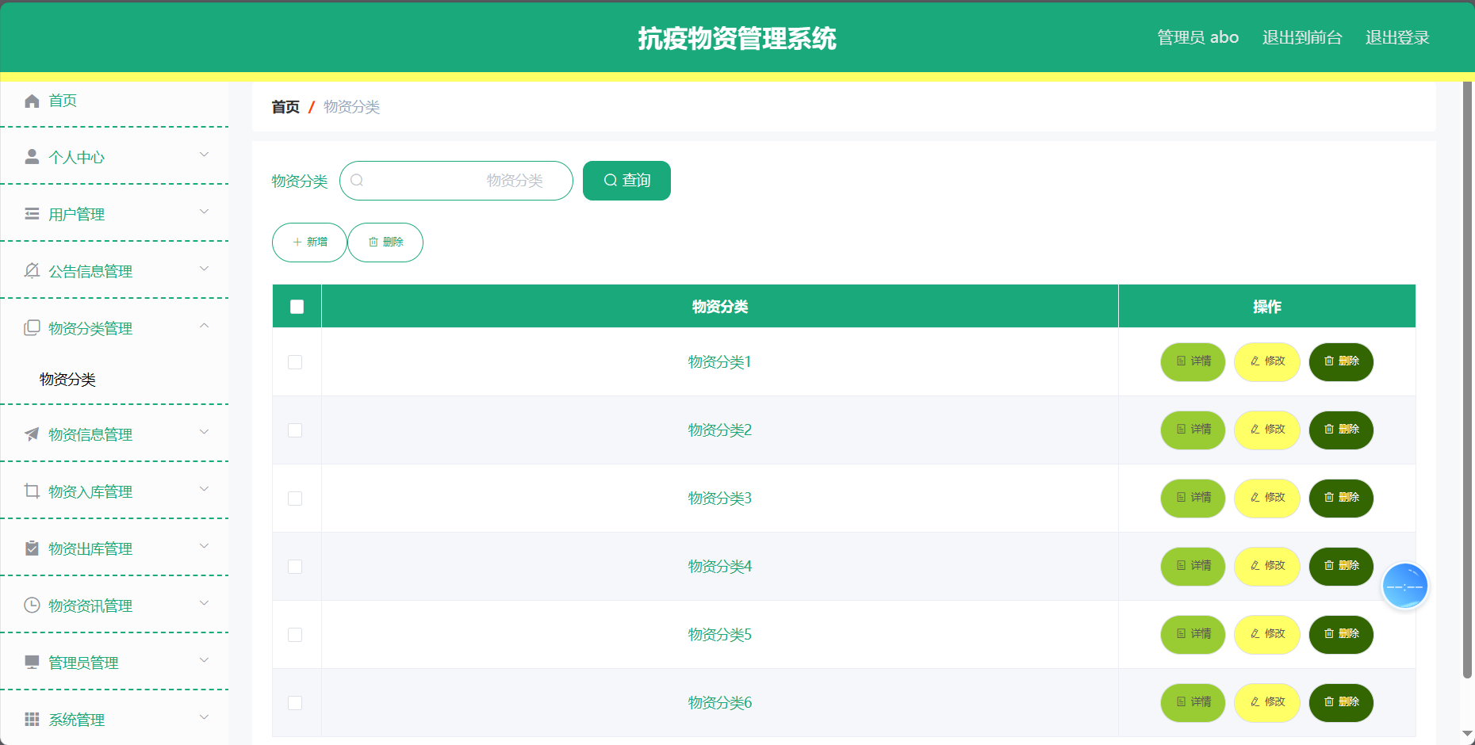This screenshot has height=745, width=1475.
Task: Click the paper plane icon next to 物资信息管理
Action: pos(32,434)
